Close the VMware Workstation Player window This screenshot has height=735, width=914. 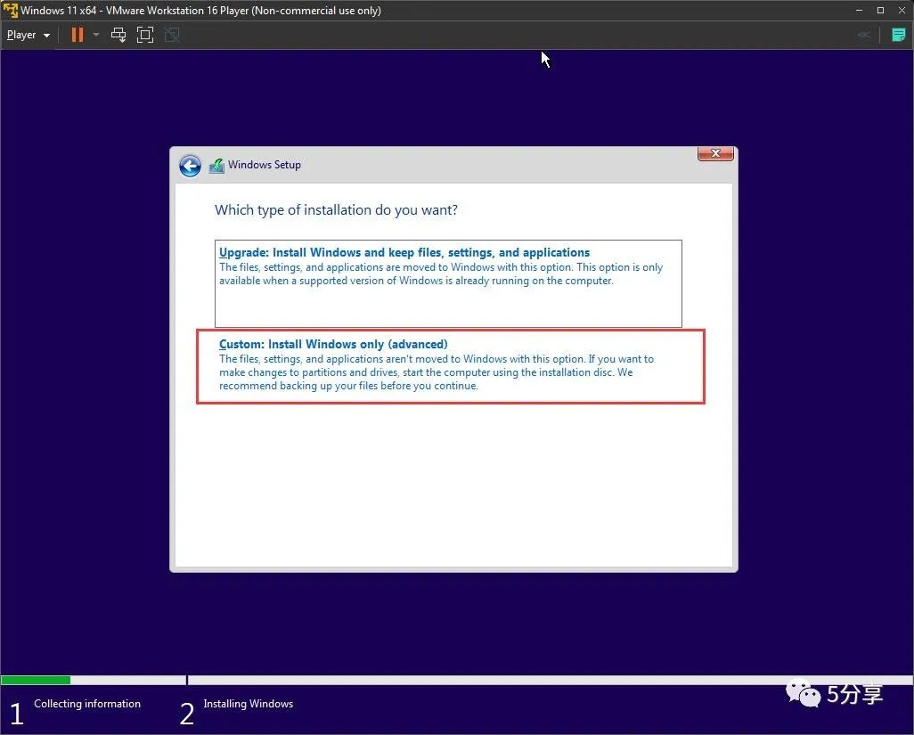click(x=902, y=11)
